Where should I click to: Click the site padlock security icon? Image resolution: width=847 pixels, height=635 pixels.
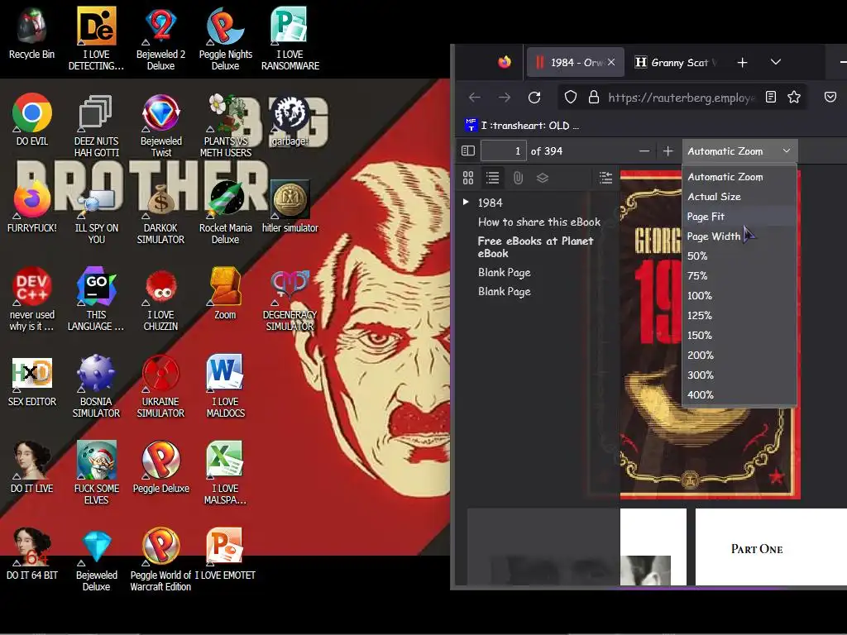tap(594, 98)
